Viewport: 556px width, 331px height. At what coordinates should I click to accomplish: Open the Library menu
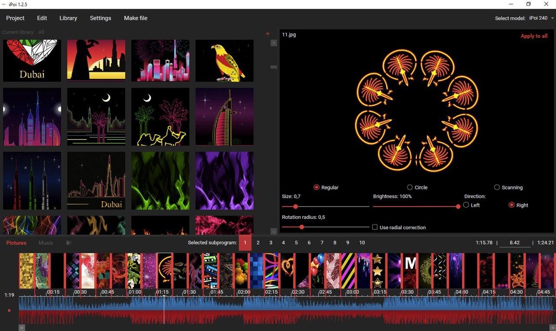[68, 18]
